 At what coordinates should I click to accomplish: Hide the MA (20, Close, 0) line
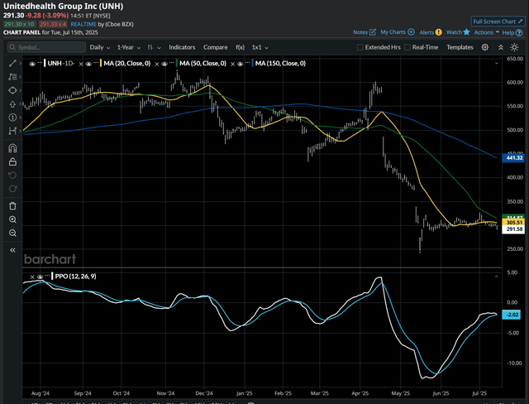88,64
